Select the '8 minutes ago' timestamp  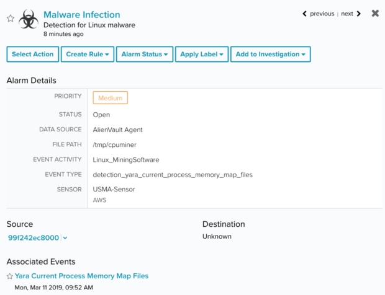pos(63,34)
